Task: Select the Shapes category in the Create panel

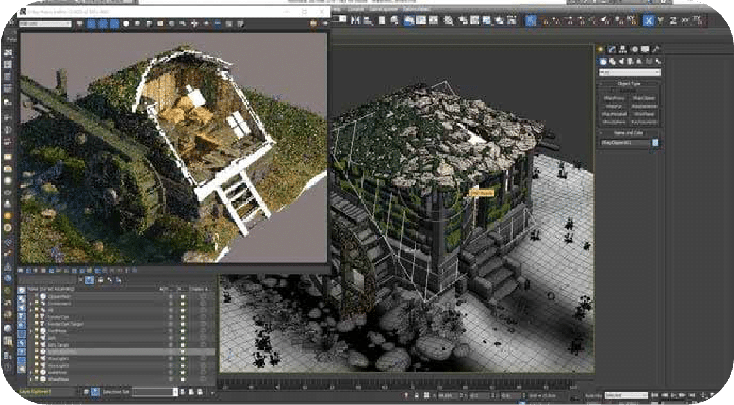Action: 613,62
